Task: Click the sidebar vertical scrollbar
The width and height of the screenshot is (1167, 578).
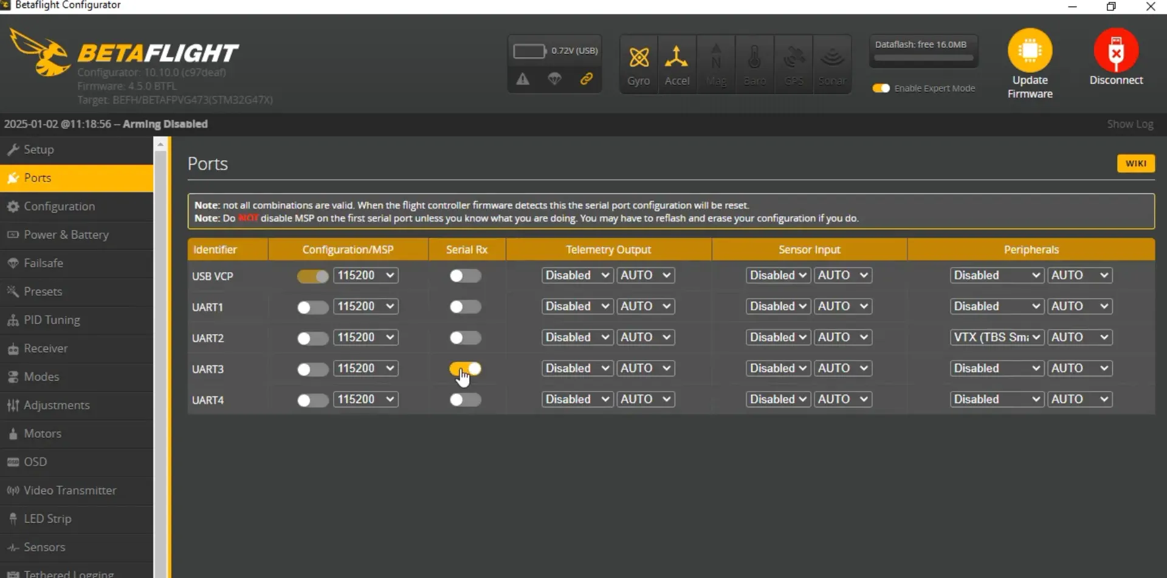Action: point(160,364)
